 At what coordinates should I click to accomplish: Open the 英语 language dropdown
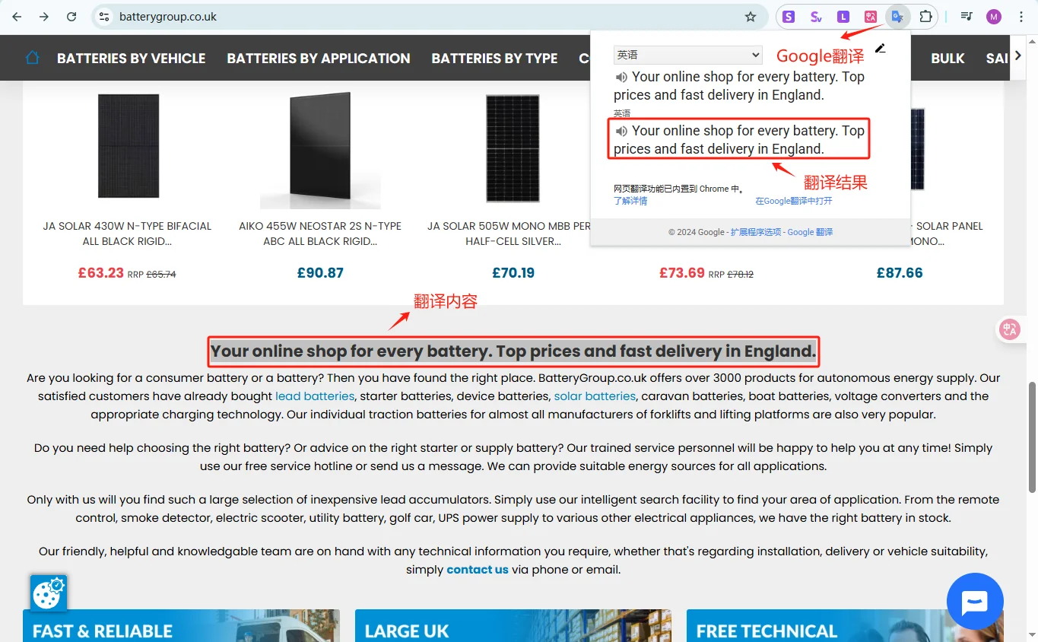click(x=687, y=55)
